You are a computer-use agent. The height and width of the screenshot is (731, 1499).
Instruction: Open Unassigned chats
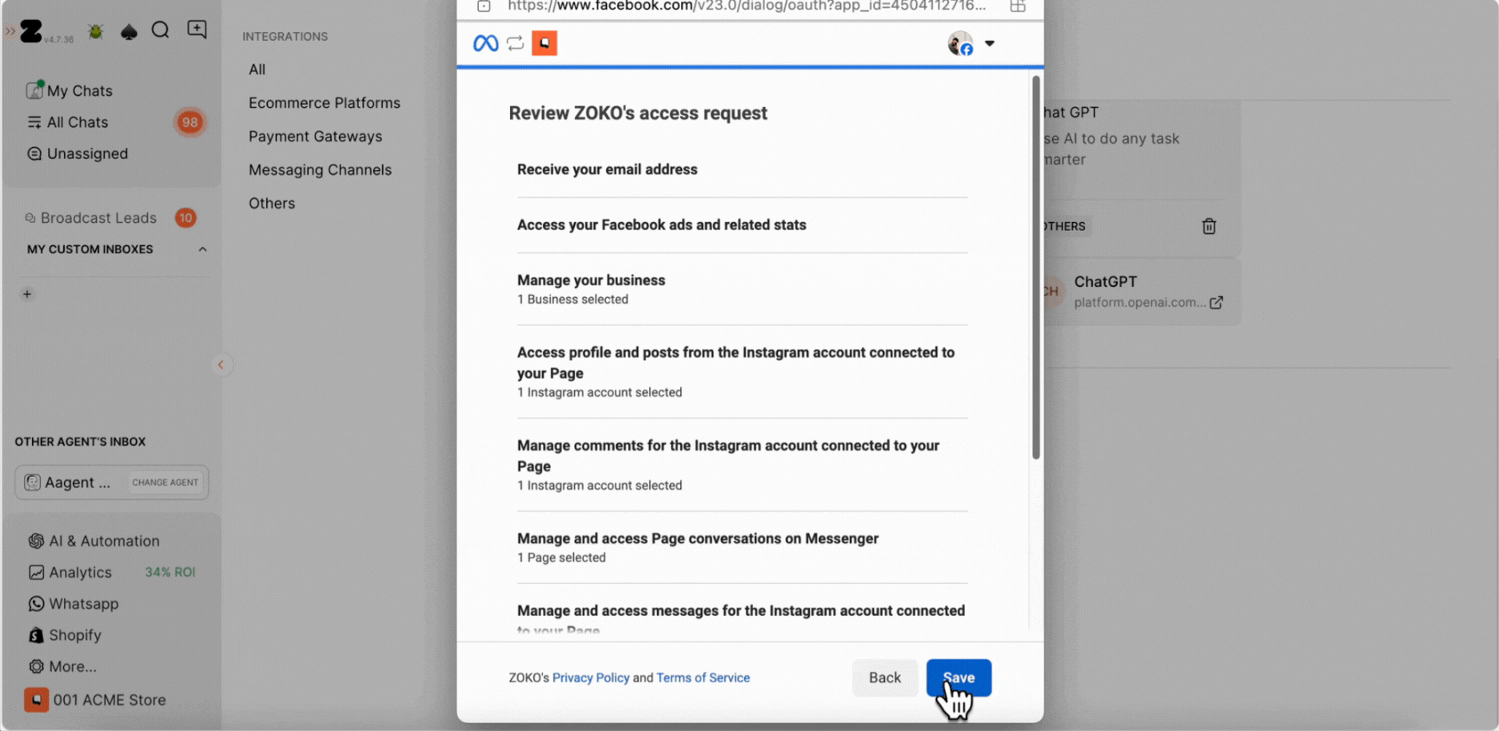(x=86, y=153)
